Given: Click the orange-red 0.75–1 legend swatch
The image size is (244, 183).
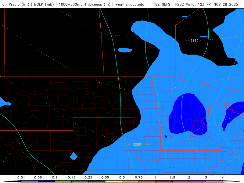Looking at the screenshot, I should [x=147, y=181].
